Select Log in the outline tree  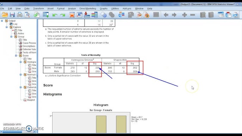(15, 24)
